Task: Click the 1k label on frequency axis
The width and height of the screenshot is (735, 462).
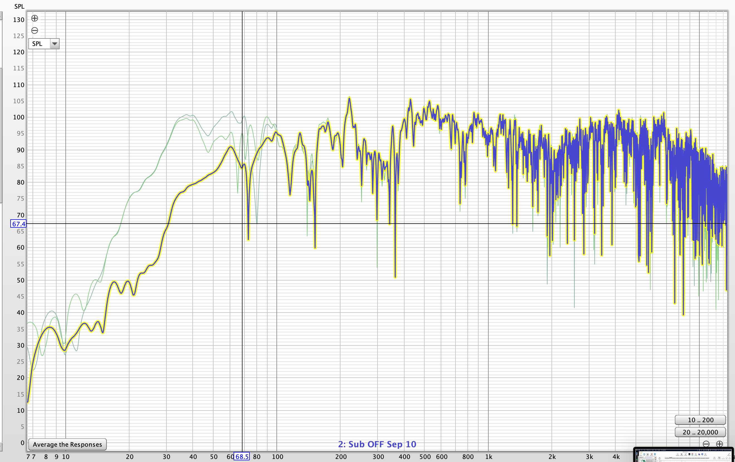Action: click(488, 456)
